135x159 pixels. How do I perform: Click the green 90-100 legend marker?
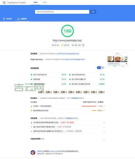73,45
